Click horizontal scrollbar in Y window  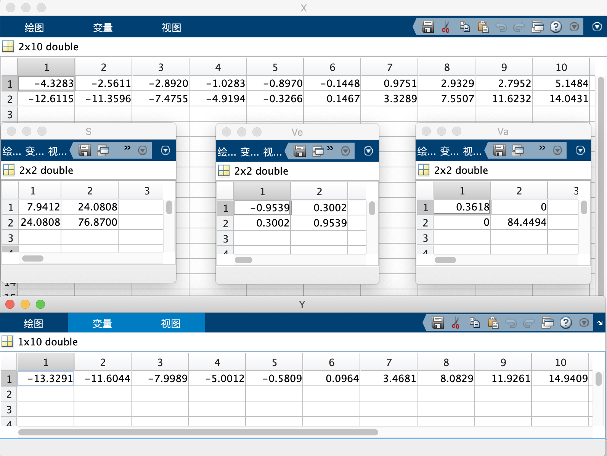click(x=198, y=432)
